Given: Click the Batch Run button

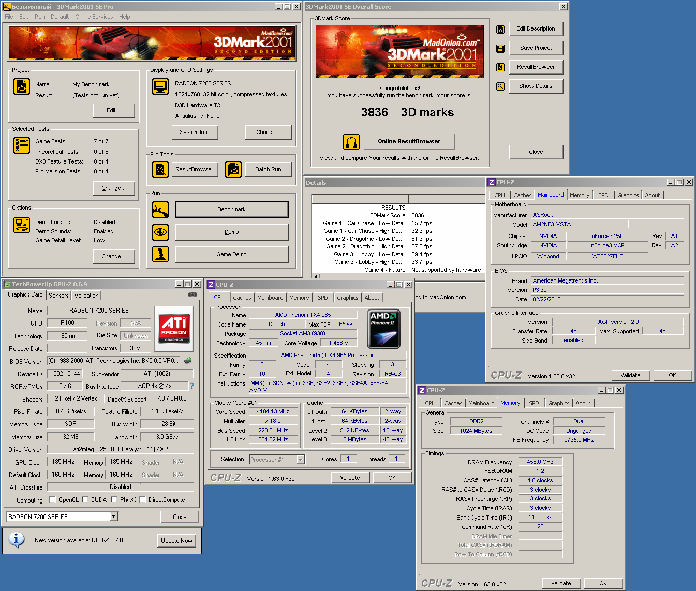Looking at the screenshot, I should (268, 169).
